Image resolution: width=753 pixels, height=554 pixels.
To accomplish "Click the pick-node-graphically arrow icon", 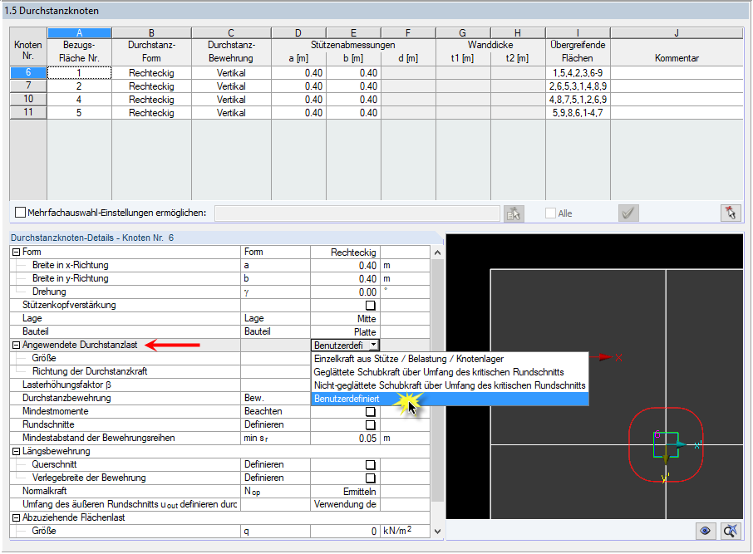I will coord(730,213).
